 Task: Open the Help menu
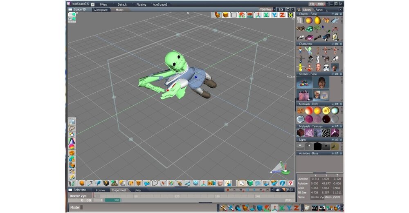pyautogui.click(x=321, y=4)
